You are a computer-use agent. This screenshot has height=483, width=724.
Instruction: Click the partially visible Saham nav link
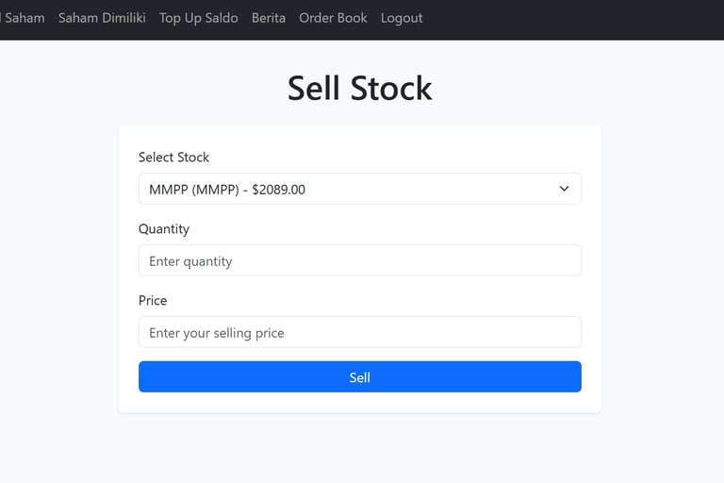click(x=24, y=18)
